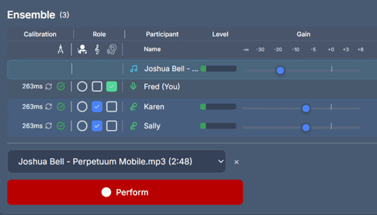
Task: Click the -∞ gain scale label
Action: [x=246, y=50]
